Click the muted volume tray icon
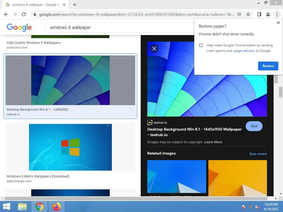Viewport: 283px width, 212px height. pyautogui.click(x=257, y=207)
